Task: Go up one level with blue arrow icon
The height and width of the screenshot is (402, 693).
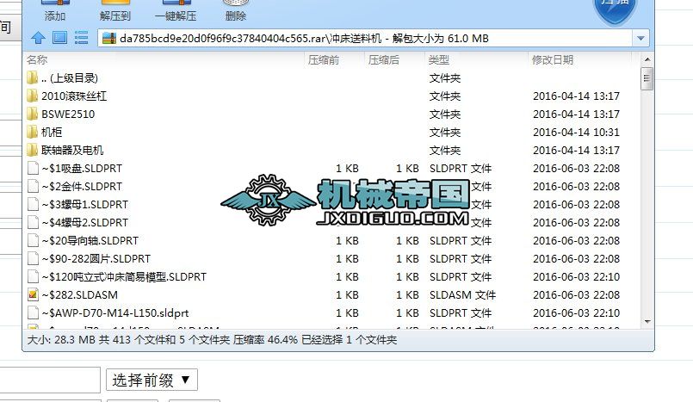Action: tap(39, 38)
